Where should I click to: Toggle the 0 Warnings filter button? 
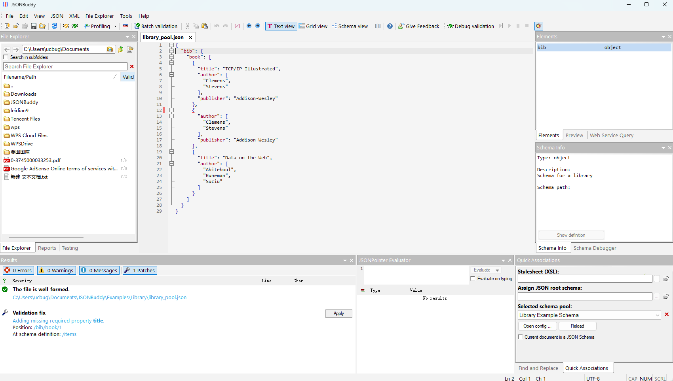point(56,270)
